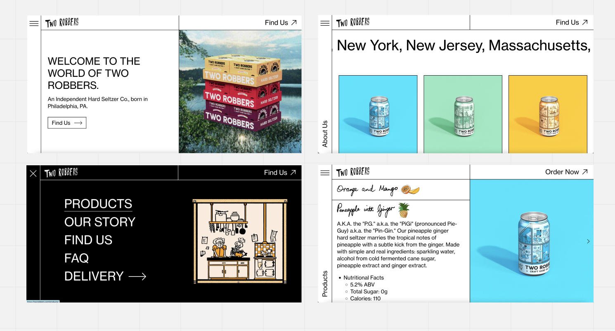
Task: Click the Total Sugar: 0g line
Action: [x=369, y=292]
